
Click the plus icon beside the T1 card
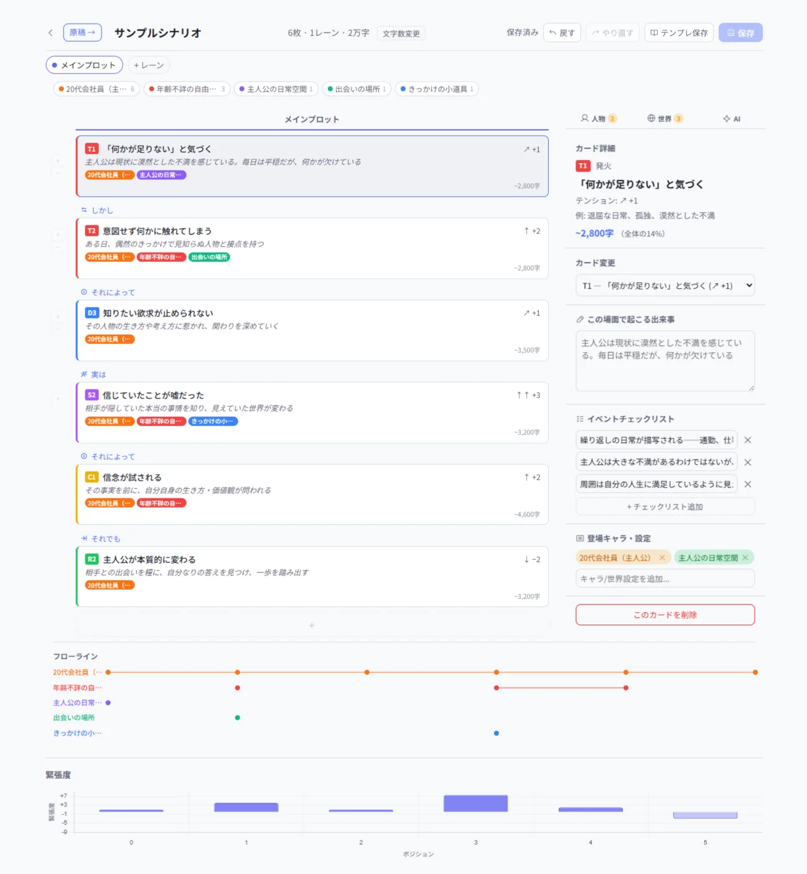(x=58, y=161)
